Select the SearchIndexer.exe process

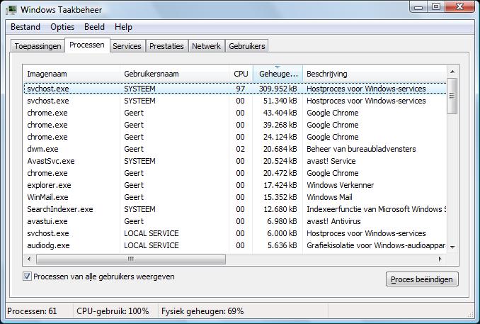tap(235, 209)
